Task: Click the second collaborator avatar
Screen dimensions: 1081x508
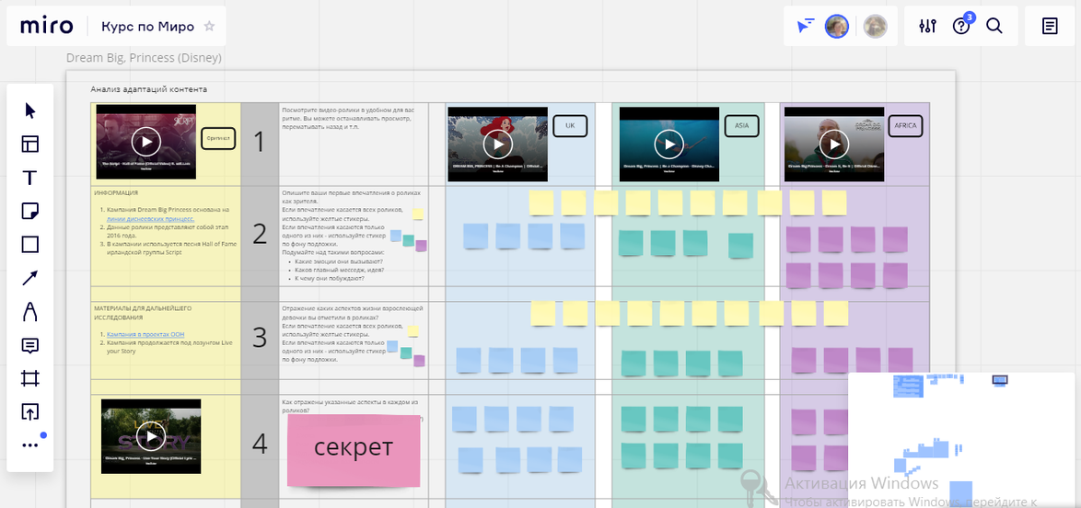Action: coord(876,26)
